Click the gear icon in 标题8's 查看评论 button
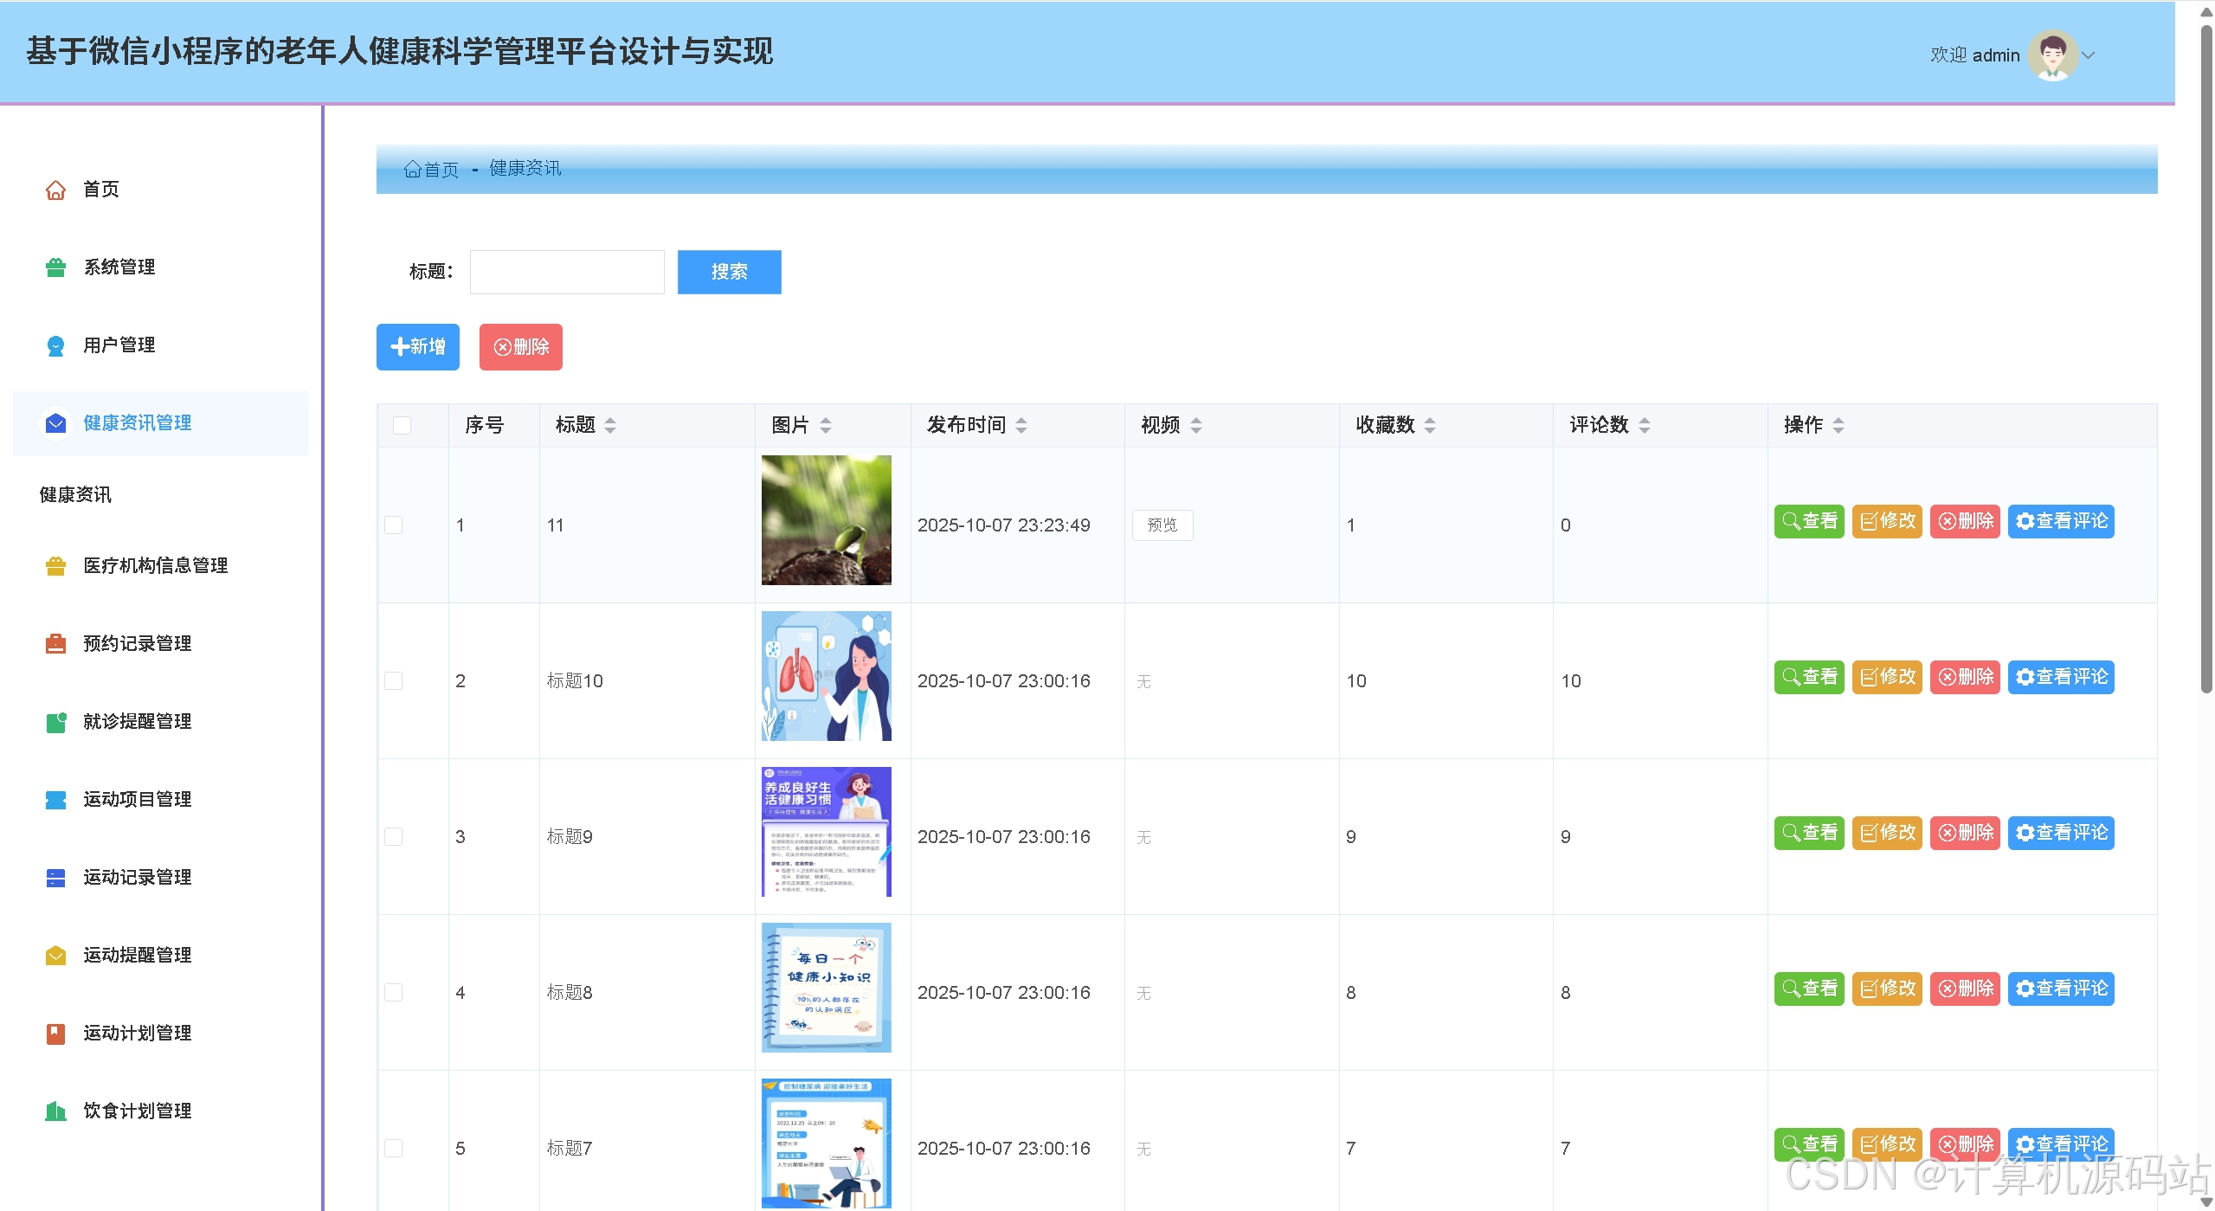The height and width of the screenshot is (1211, 2215). (2025, 989)
